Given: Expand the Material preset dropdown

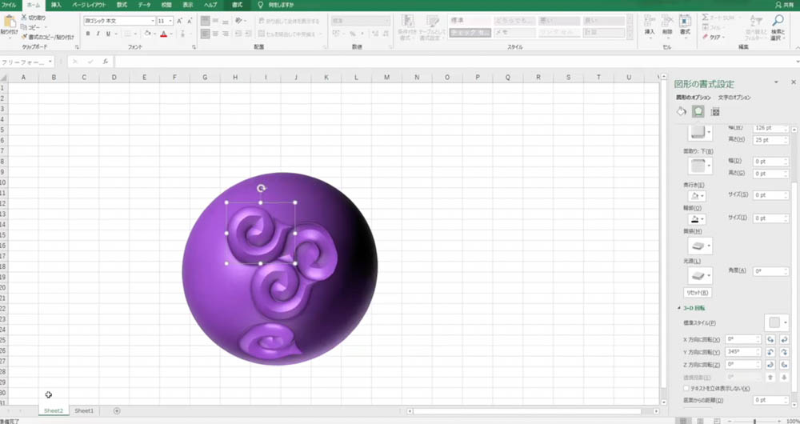Looking at the screenshot, I should (700, 246).
